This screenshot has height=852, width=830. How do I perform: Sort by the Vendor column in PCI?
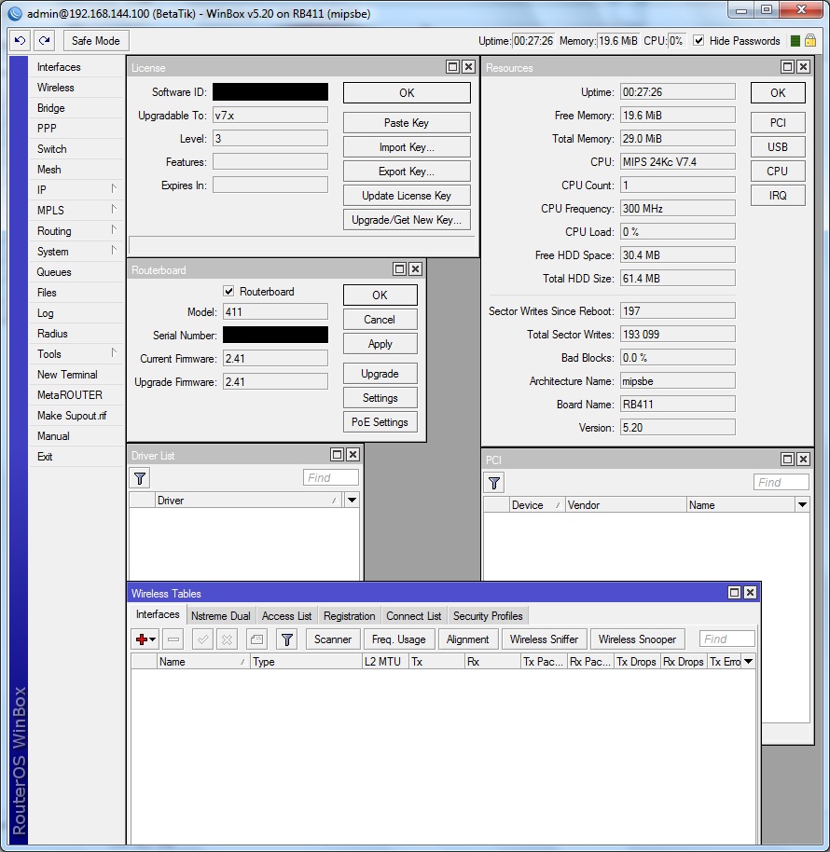coord(626,505)
